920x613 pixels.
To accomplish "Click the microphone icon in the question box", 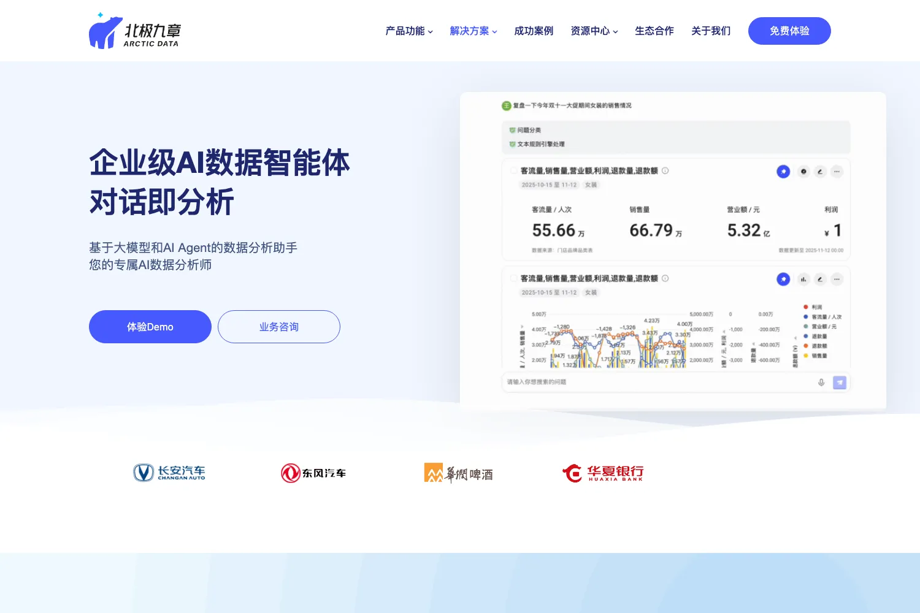I will pos(821,383).
